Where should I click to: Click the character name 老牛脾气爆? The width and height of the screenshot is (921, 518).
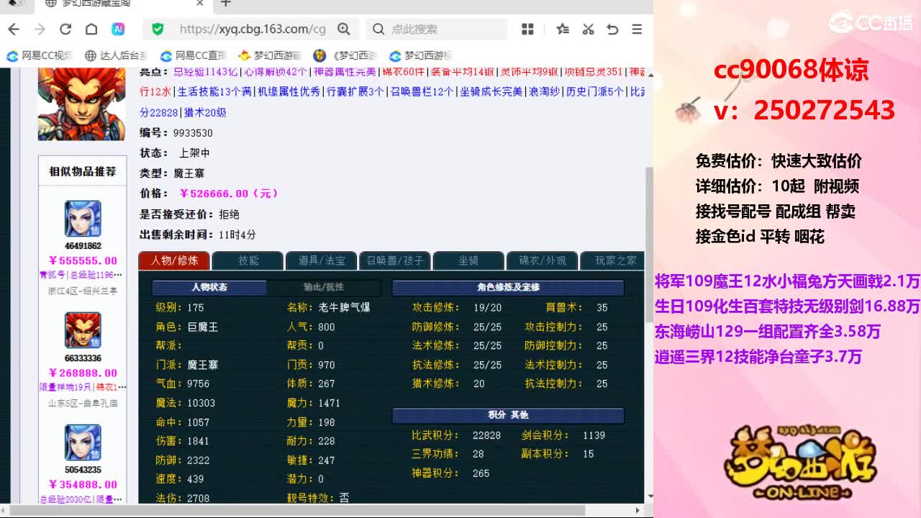[x=344, y=307]
